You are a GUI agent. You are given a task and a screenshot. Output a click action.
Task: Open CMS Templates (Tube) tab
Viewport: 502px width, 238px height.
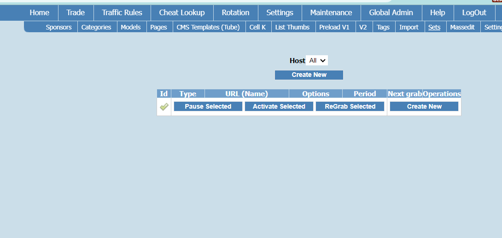coord(208,27)
